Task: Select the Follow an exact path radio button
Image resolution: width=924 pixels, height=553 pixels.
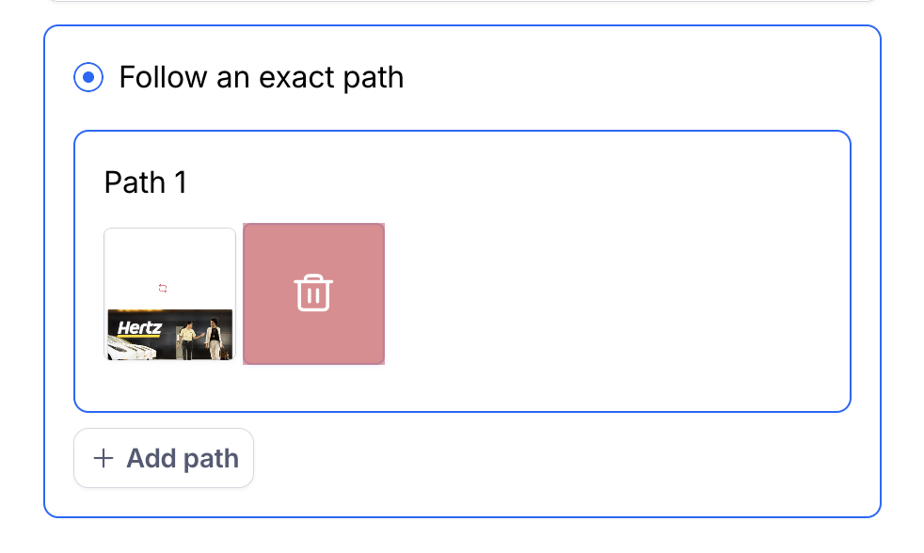Action: [88, 77]
